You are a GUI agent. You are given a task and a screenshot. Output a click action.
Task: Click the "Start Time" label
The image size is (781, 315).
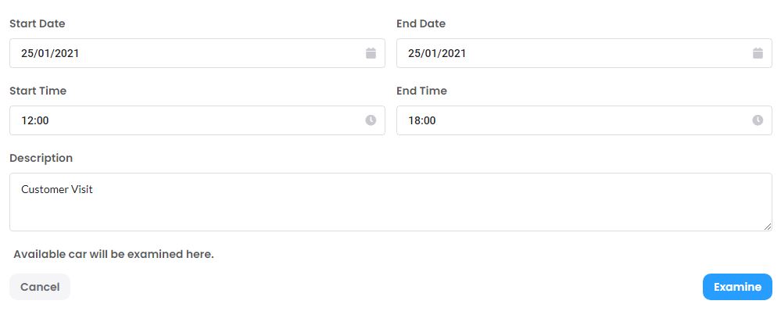(x=38, y=91)
